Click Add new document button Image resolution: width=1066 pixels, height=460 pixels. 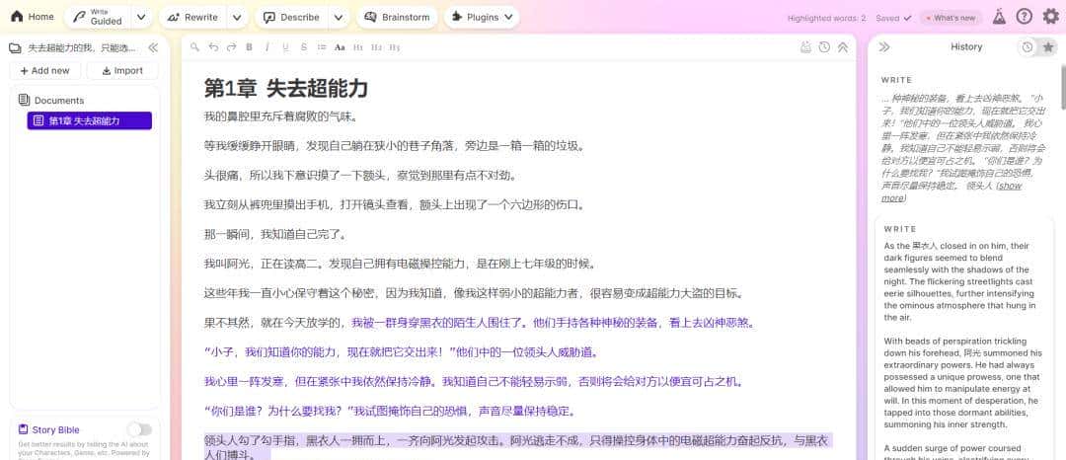point(44,71)
